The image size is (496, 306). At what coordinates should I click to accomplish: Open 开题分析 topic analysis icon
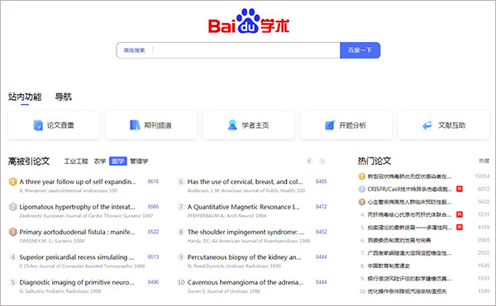click(x=330, y=125)
